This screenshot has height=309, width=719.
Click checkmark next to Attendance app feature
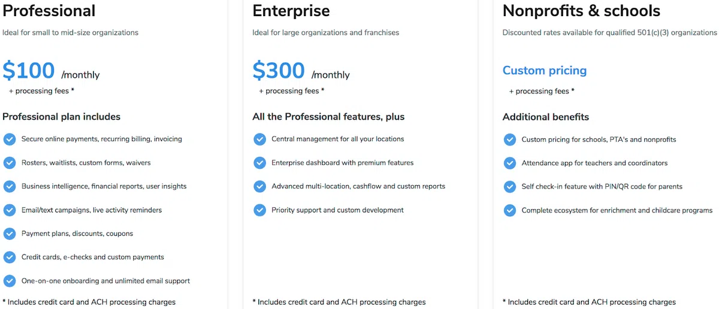pos(510,163)
